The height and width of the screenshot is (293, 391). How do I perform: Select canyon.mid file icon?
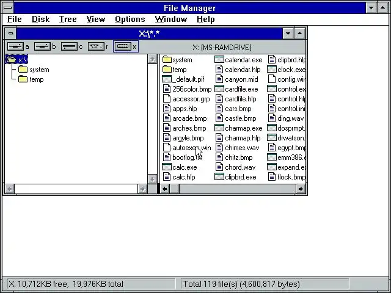(219, 79)
